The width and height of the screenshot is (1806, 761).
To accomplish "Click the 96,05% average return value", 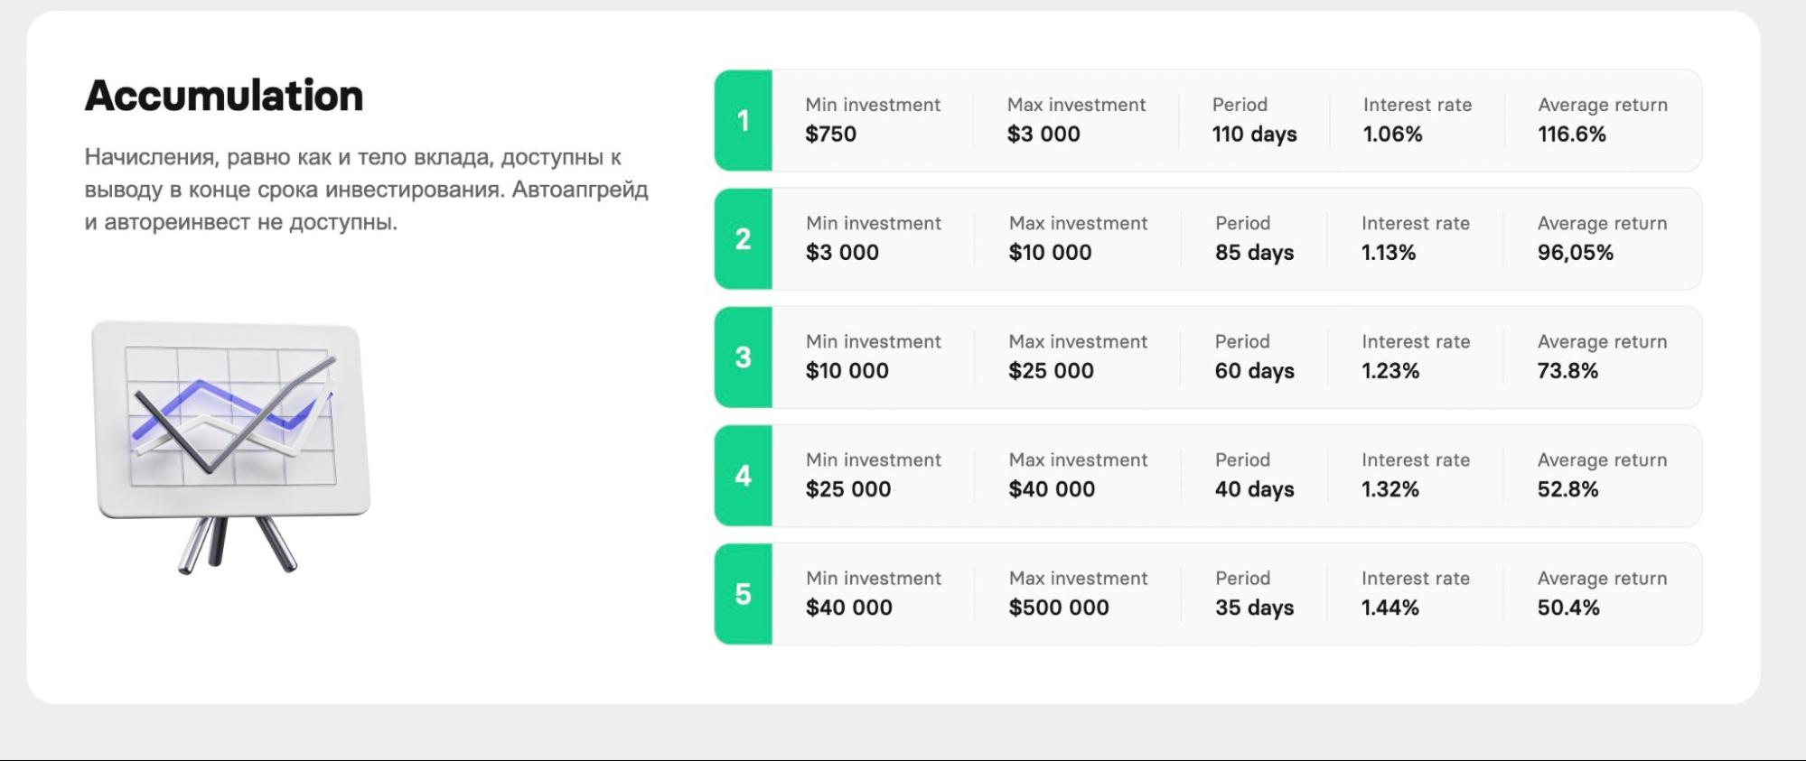I will pos(1575,253).
